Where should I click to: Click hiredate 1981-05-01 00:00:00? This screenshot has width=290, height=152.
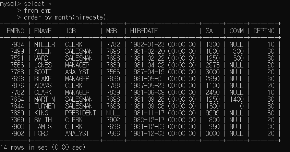pos(163,79)
